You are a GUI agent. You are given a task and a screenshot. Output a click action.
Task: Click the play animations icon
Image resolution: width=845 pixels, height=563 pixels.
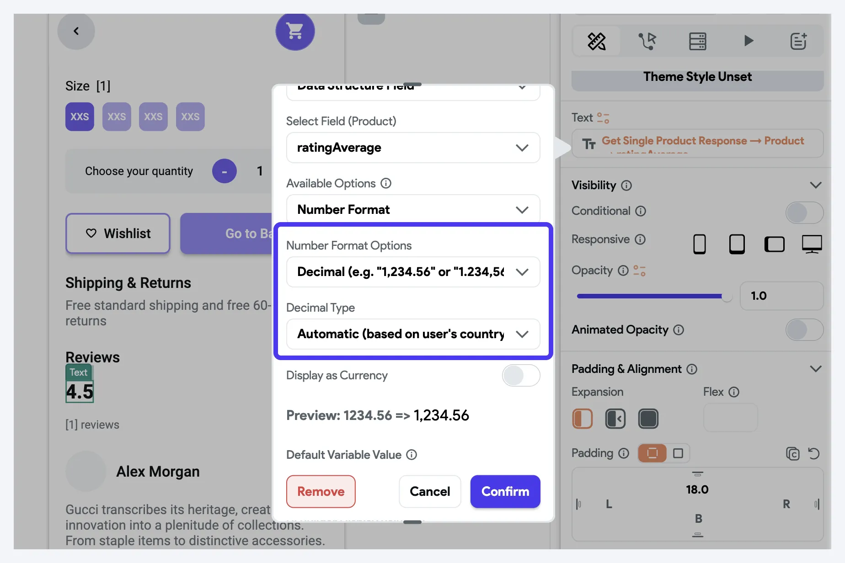[748, 41]
